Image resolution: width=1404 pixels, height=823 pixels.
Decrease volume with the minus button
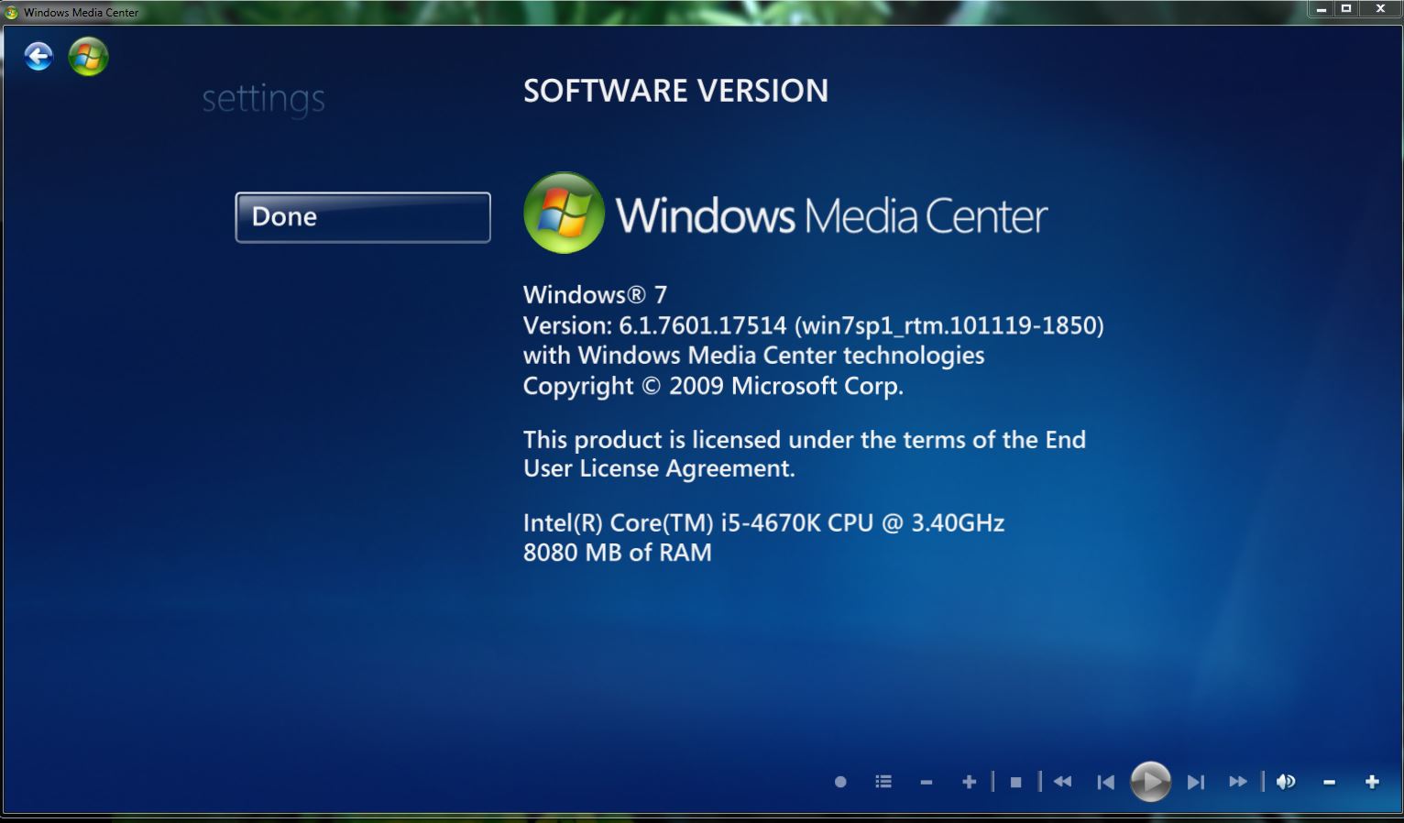(1329, 782)
